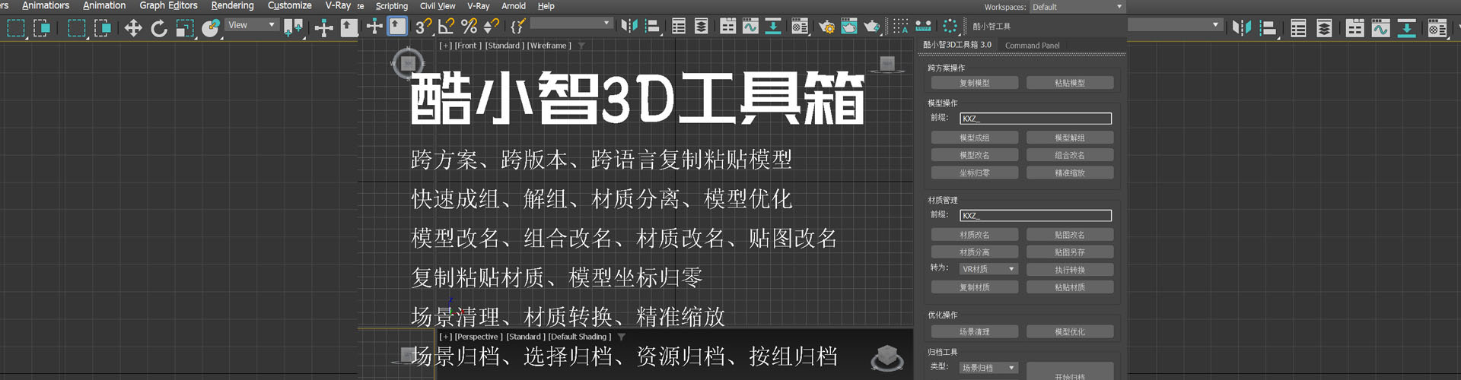1461x380 pixels.
Task: Toggle the 3D Snaps button
Action: point(423,27)
